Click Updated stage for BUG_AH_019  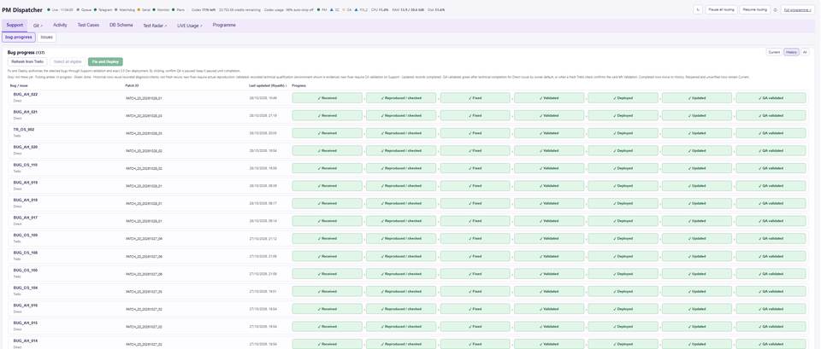(x=697, y=186)
